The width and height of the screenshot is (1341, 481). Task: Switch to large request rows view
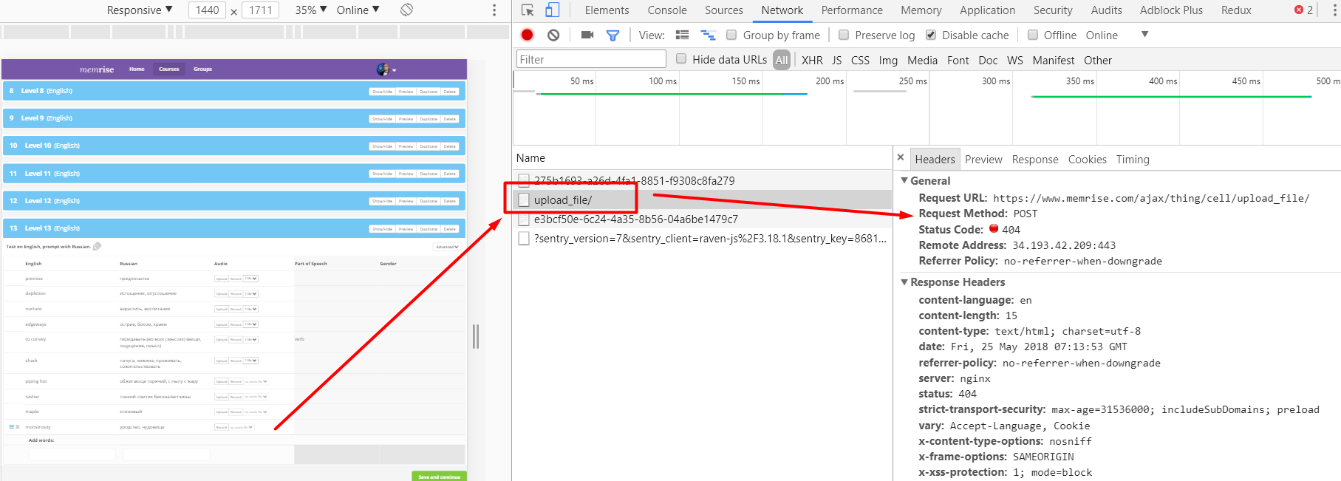[682, 35]
